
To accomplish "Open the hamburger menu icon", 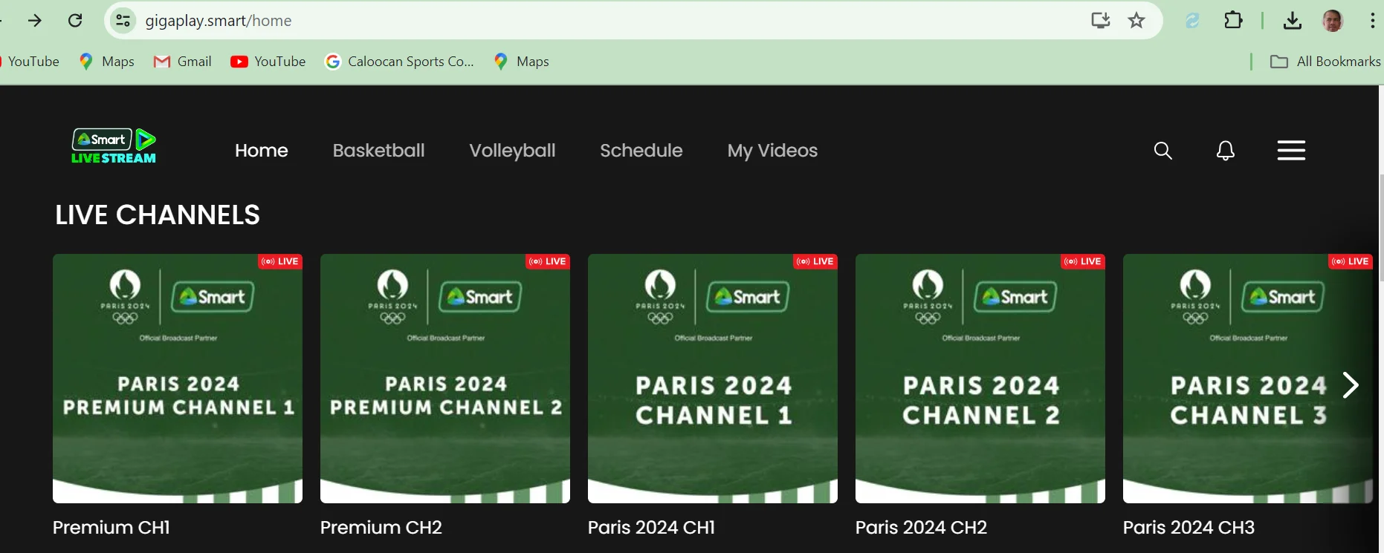I will coord(1291,150).
